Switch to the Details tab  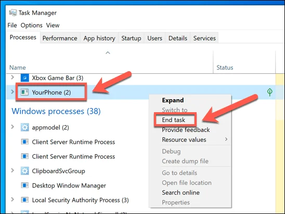tap(178, 38)
